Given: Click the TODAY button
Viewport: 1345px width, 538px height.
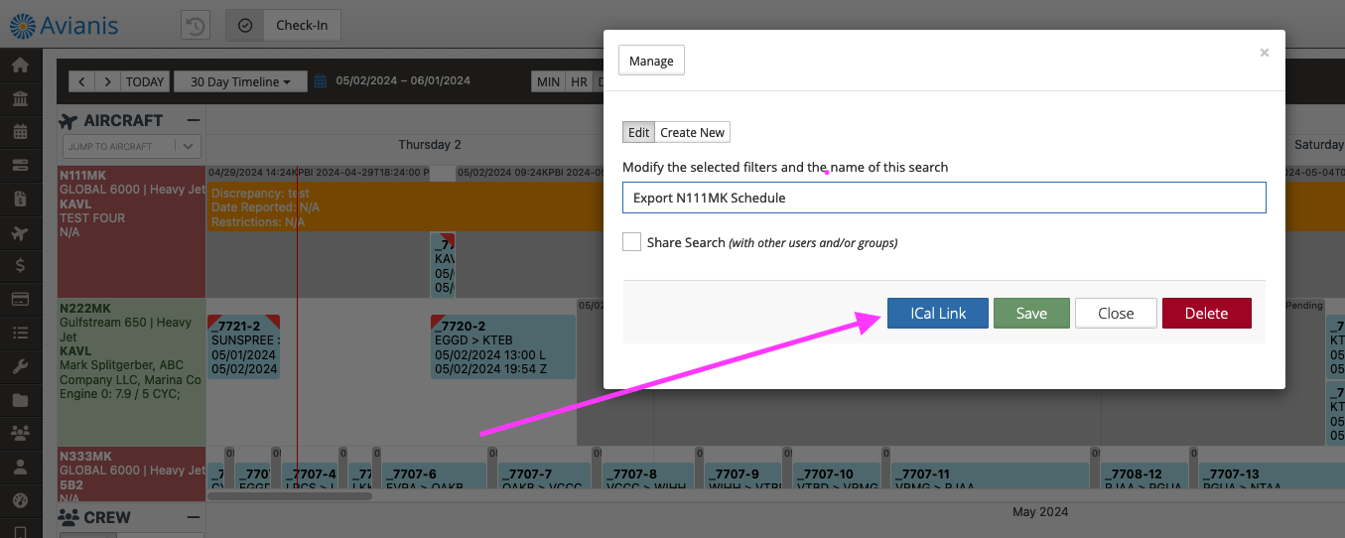Looking at the screenshot, I should tap(145, 81).
